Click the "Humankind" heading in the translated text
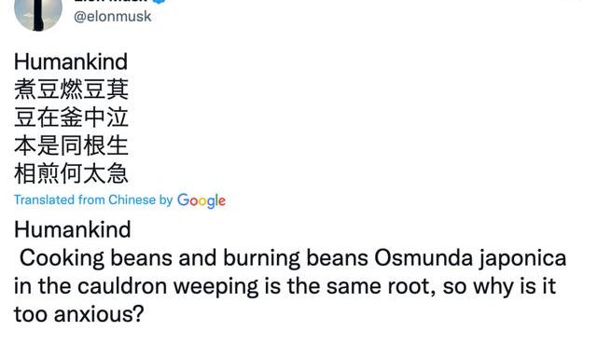The height and width of the screenshot is (344, 597). [x=73, y=230]
